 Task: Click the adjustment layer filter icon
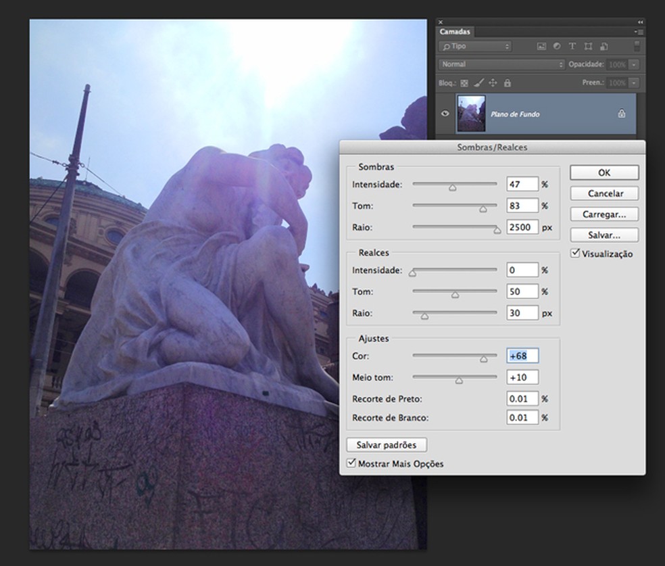coord(557,47)
